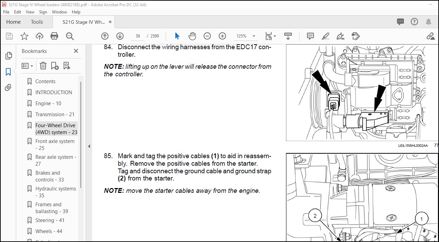Add a new bookmark icon
The image size is (439, 242).
(x=55, y=66)
